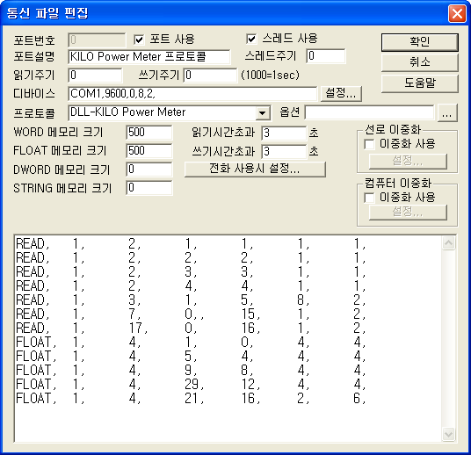The height and width of the screenshot is (455, 471).
Task: Open 도움말 help button
Action: point(420,83)
